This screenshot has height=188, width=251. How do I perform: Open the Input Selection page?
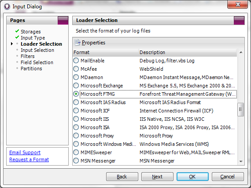point(37,50)
